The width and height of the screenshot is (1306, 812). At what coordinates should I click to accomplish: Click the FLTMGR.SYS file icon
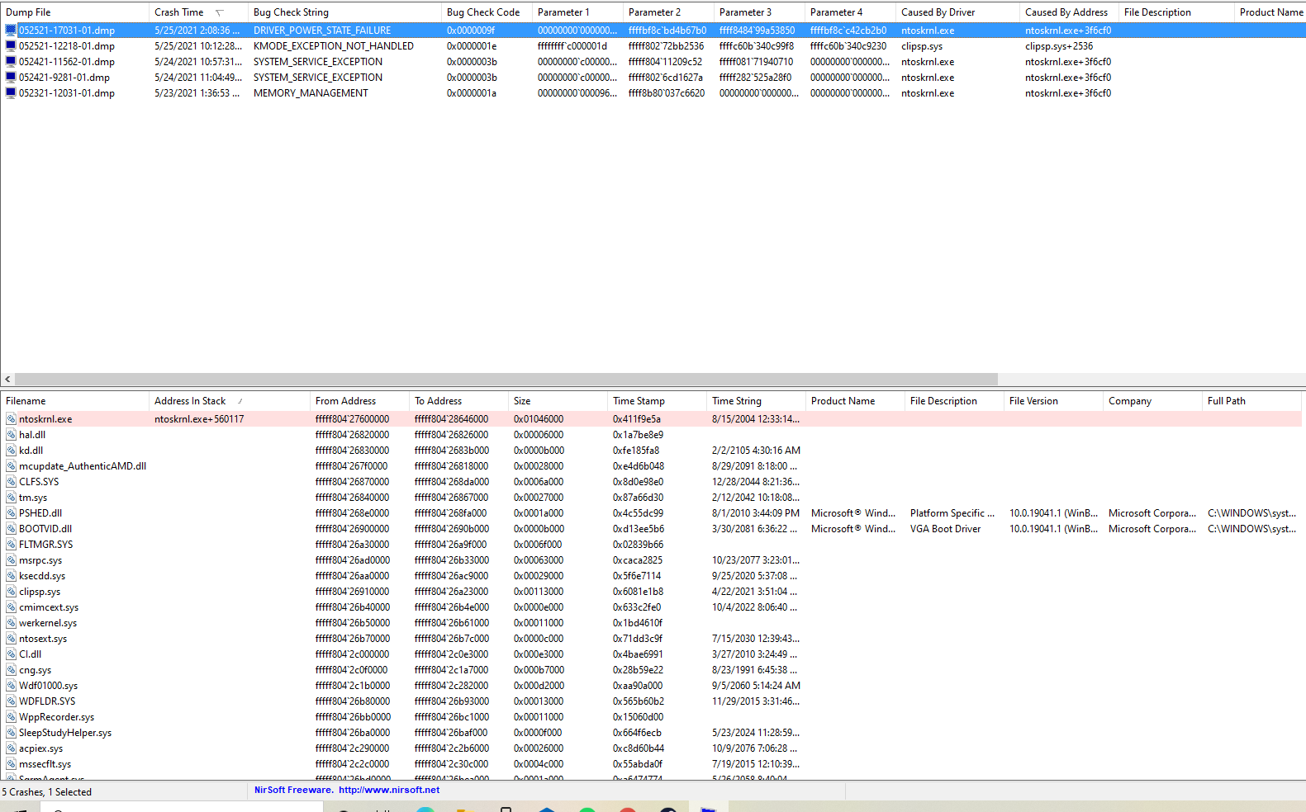[12, 545]
